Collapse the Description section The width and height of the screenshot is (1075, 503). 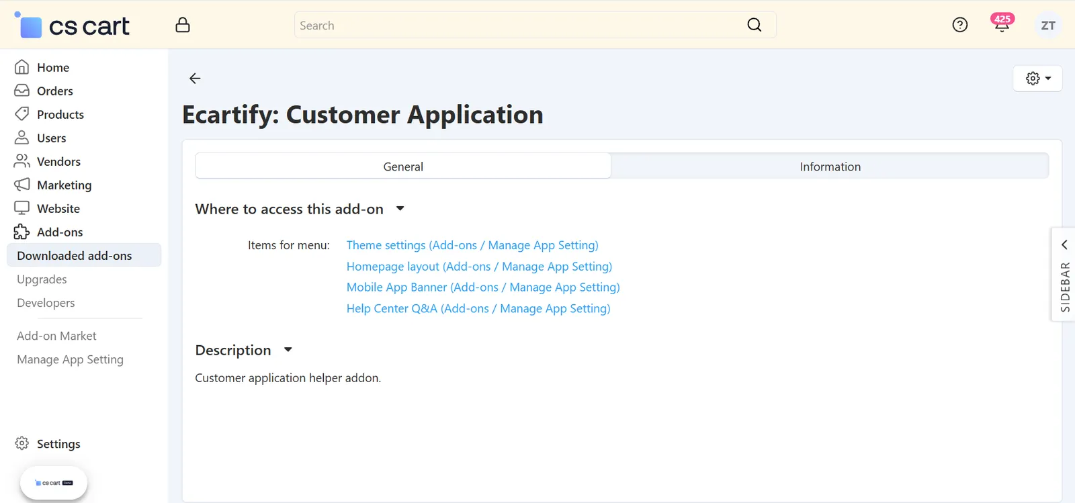288,350
